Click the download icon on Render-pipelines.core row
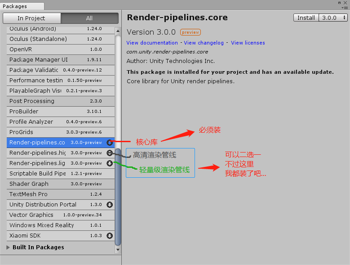Viewport: 350px width, 265px height. pyautogui.click(x=110, y=142)
